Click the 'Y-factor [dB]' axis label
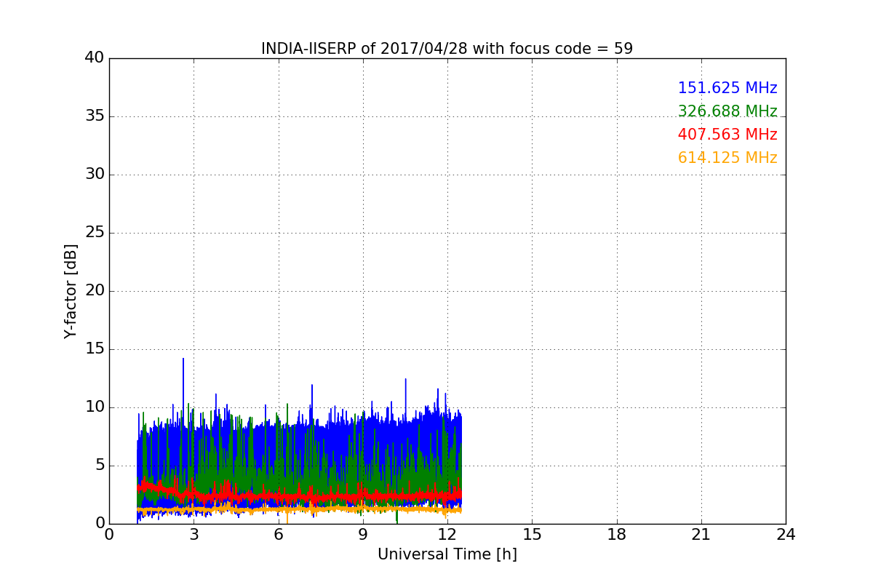873x582 pixels. [71, 291]
